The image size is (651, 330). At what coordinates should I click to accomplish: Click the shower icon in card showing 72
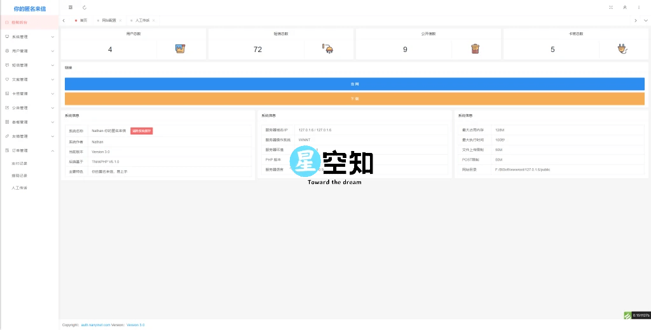pyautogui.click(x=327, y=49)
